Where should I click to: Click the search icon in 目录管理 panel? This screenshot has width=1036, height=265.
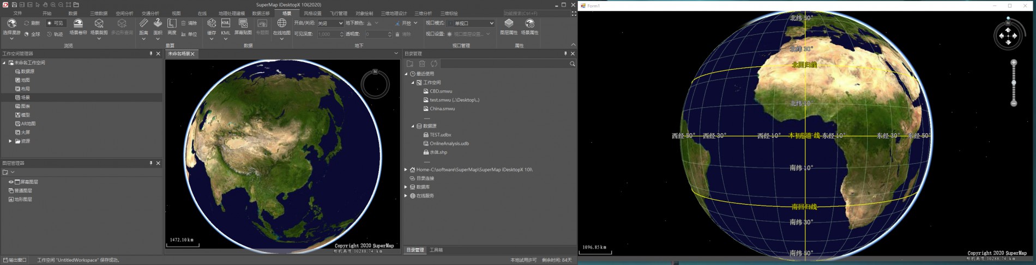tap(572, 64)
